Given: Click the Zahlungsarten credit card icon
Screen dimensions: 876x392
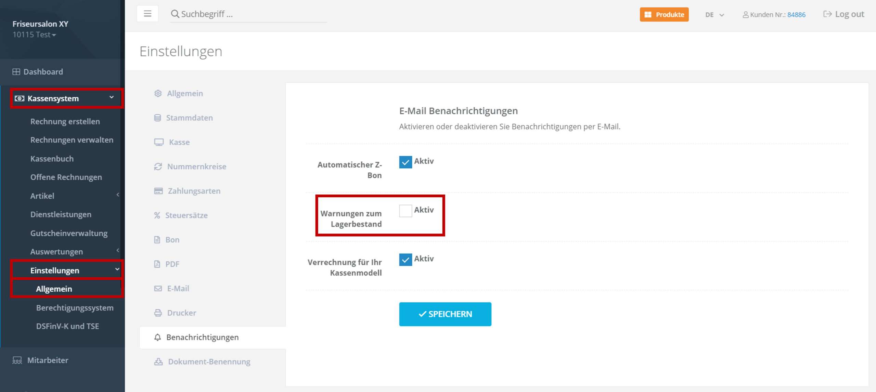Looking at the screenshot, I should 158,191.
